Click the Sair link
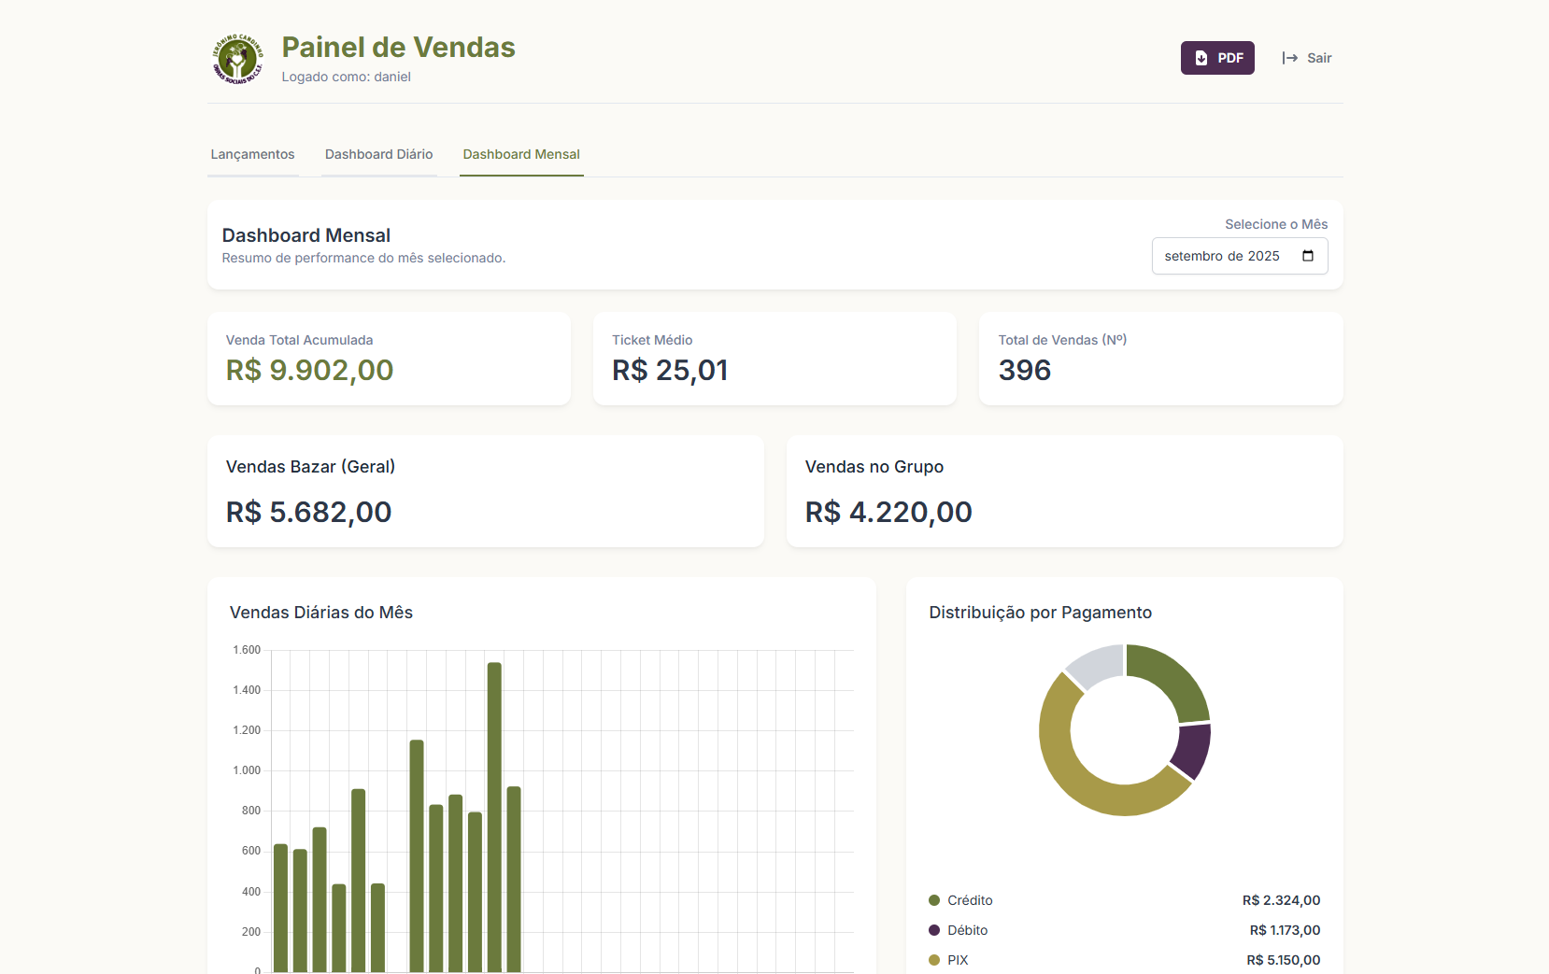1549x974 pixels. 1319,57
